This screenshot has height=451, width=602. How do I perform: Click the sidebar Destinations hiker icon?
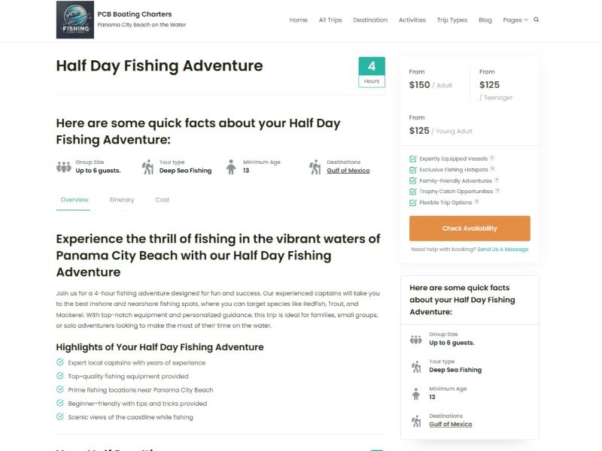(416, 421)
